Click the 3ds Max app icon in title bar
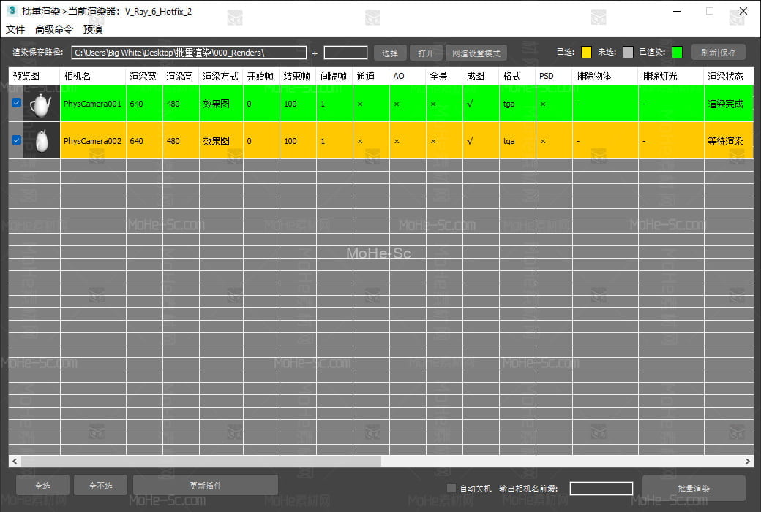This screenshot has width=761, height=512. tap(12, 11)
